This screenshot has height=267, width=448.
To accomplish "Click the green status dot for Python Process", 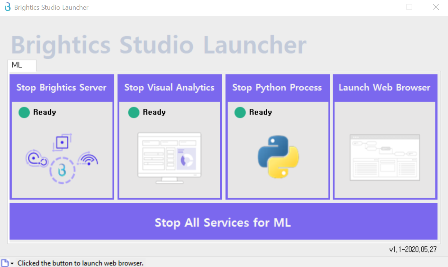I will coord(240,112).
